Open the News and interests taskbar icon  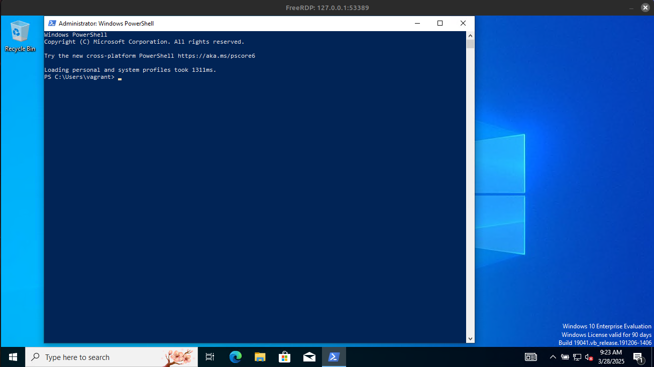(530, 357)
